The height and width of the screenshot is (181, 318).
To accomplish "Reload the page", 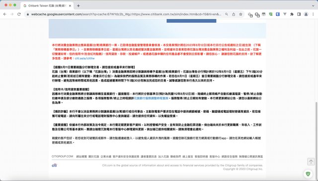I will pyautogui.click(x=19, y=14).
